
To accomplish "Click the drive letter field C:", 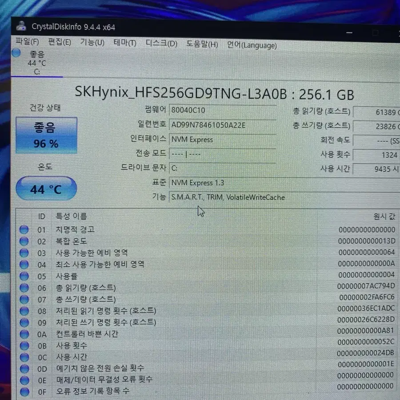I will tap(223, 168).
